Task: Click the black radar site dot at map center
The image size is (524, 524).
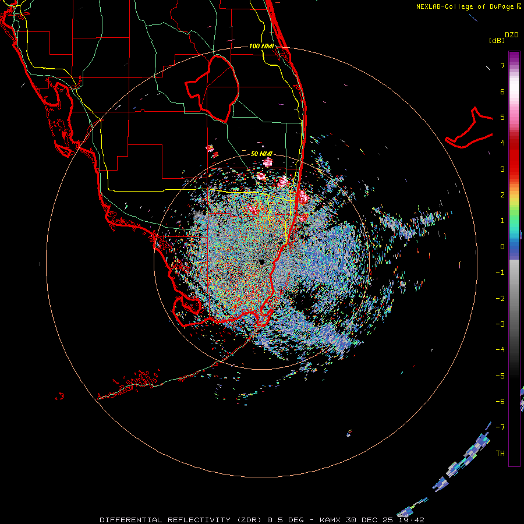Action: tap(261, 261)
